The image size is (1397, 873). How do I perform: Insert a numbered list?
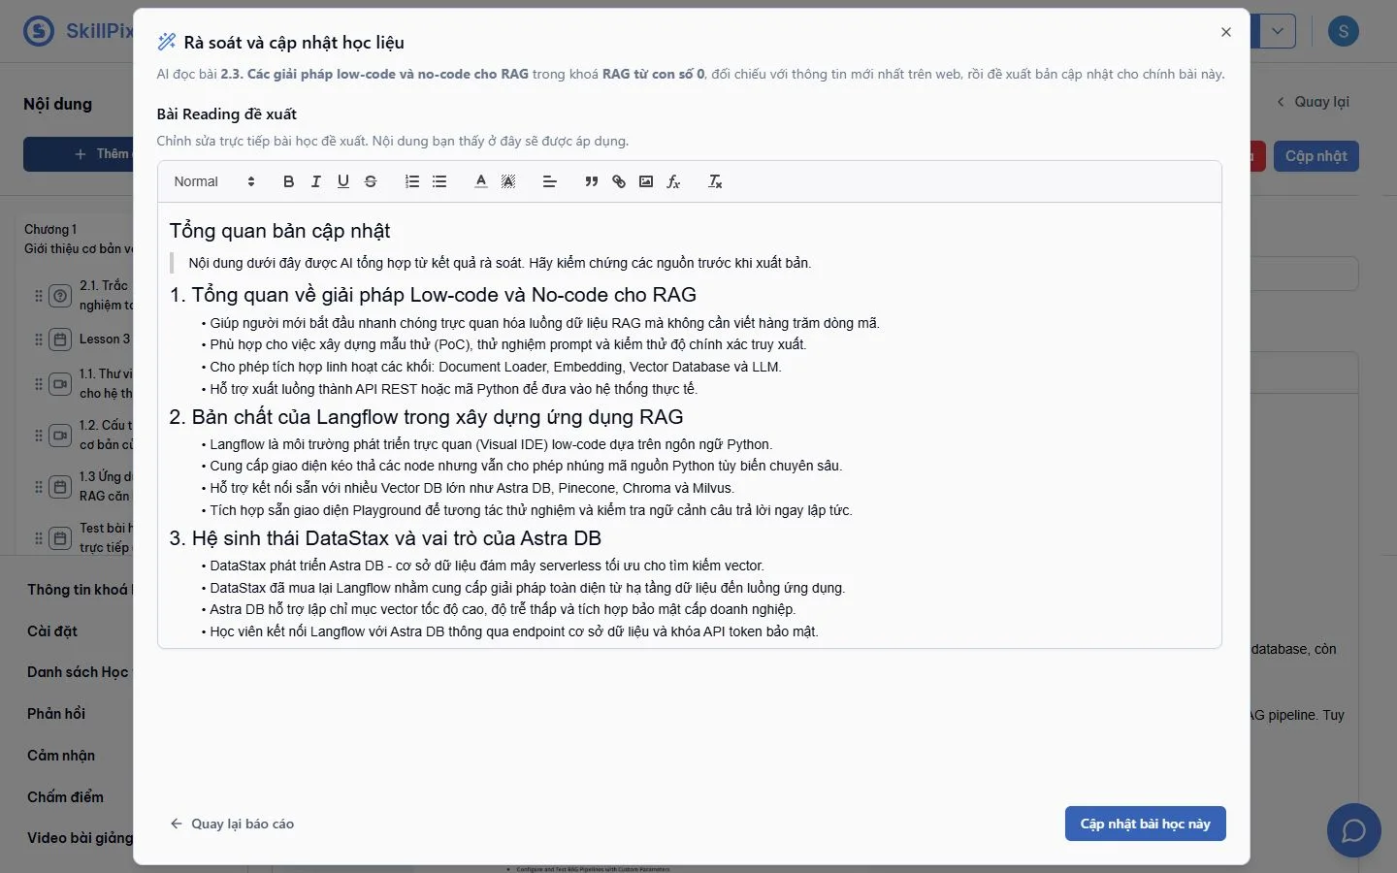pyautogui.click(x=412, y=181)
